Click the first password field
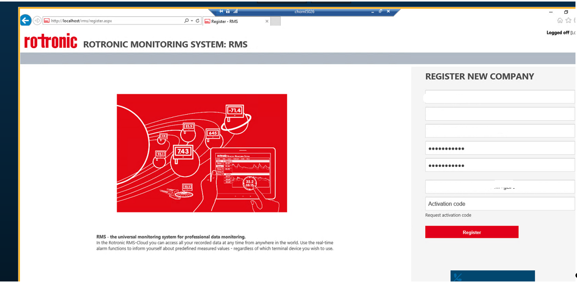577x283 pixels. coord(500,148)
